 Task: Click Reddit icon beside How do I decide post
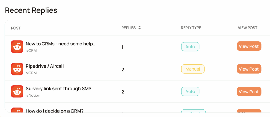tap(17, 110)
